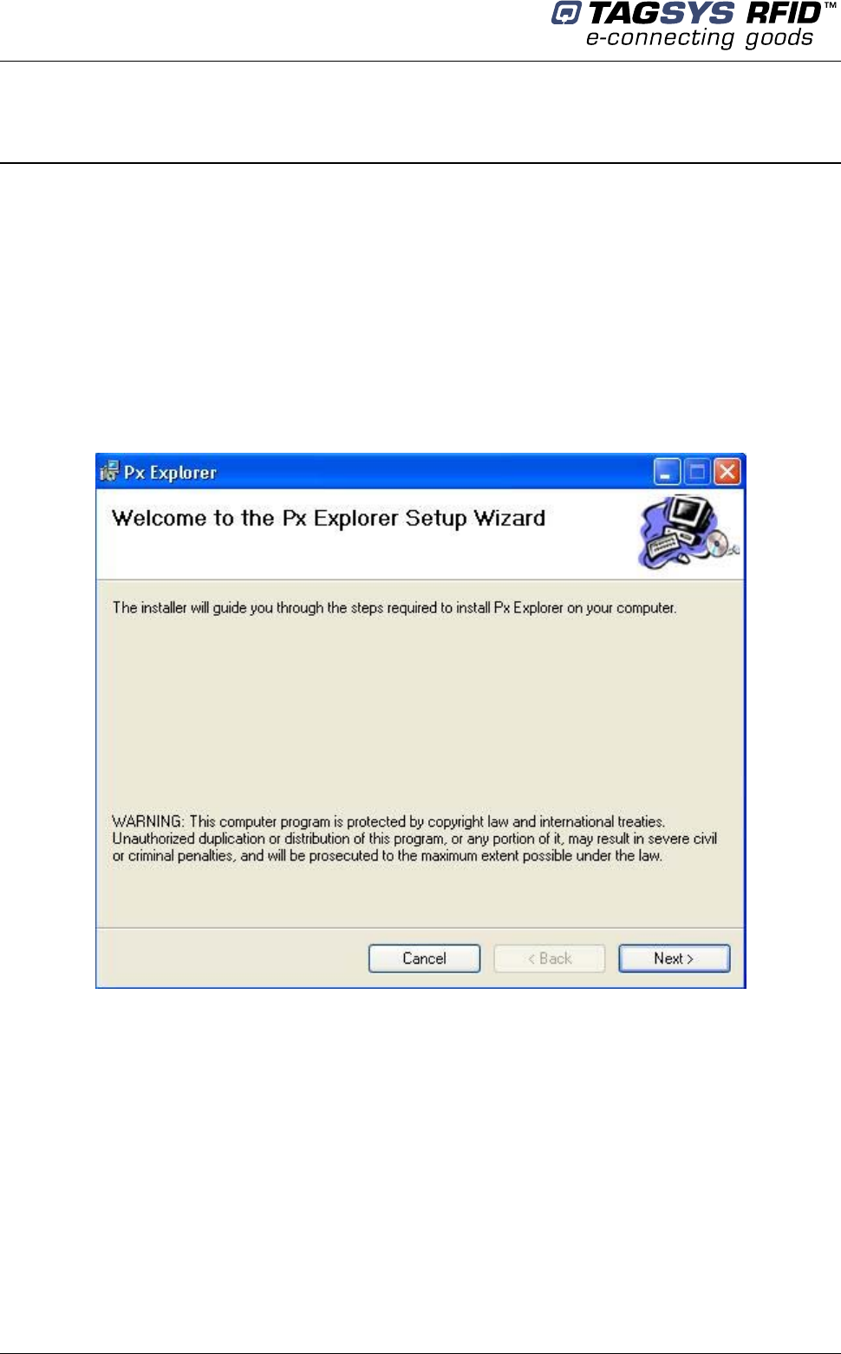The image size is (841, 1354).
Task: Click the greyed-out Back button
Action: (x=549, y=958)
